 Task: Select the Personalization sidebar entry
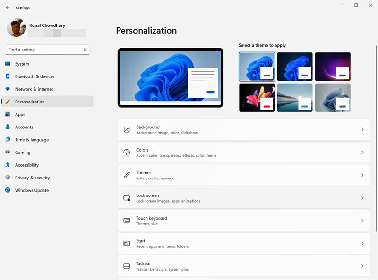(x=48, y=102)
